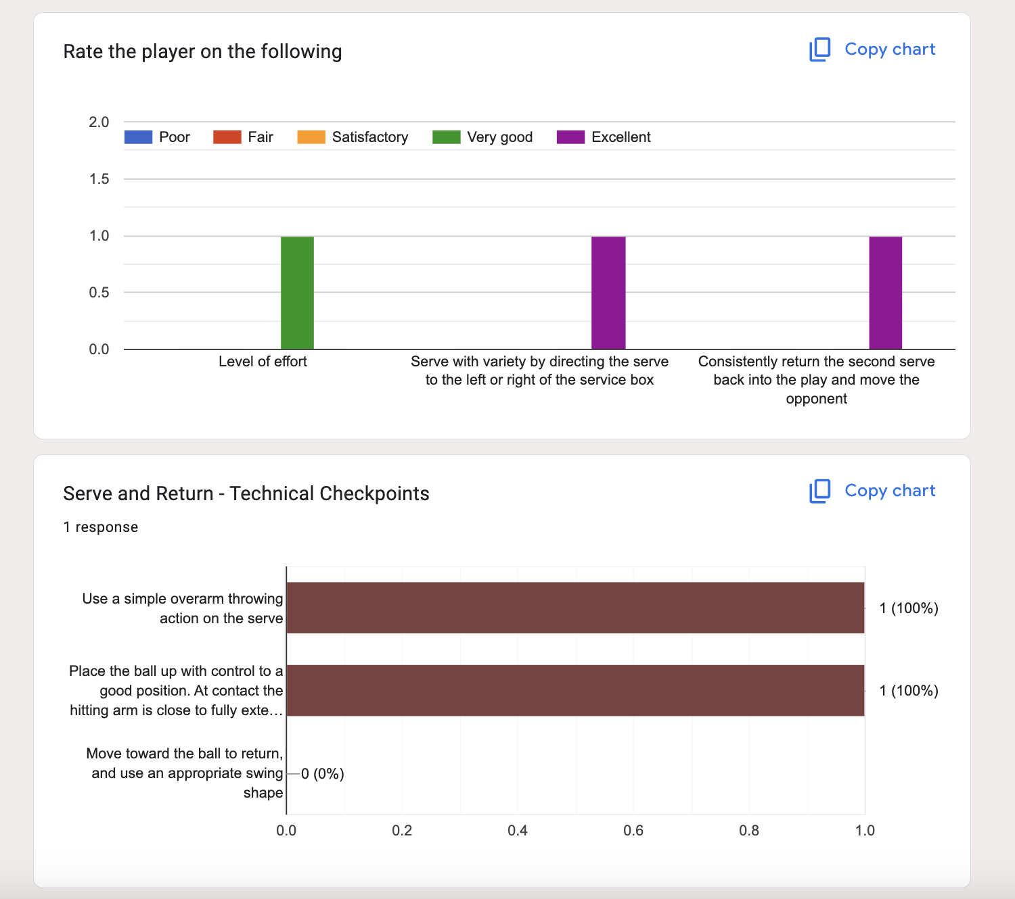Screen dimensions: 1015x899
Task: Expand the 'Move toward the ball' checkpoint label
Action: (184, 773)
